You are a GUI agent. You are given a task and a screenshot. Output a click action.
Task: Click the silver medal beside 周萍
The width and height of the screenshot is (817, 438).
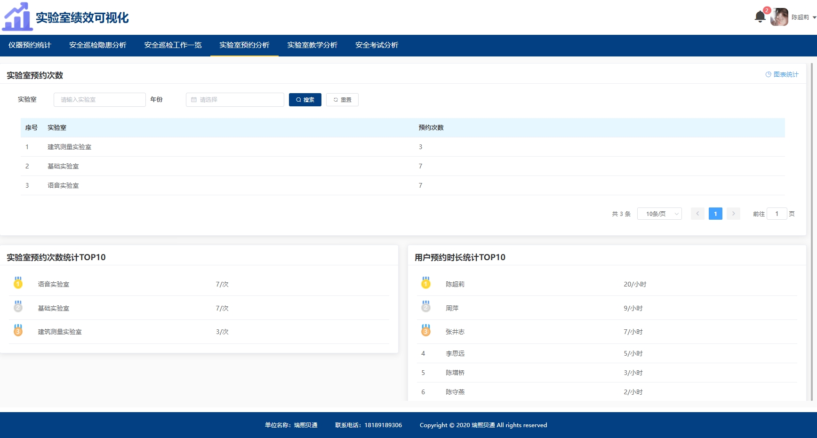pos(425,307)
